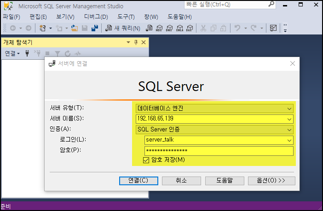This screenshot has width=323, height=211.
Task: Click the 암호(P) password field
Action: 219,151
